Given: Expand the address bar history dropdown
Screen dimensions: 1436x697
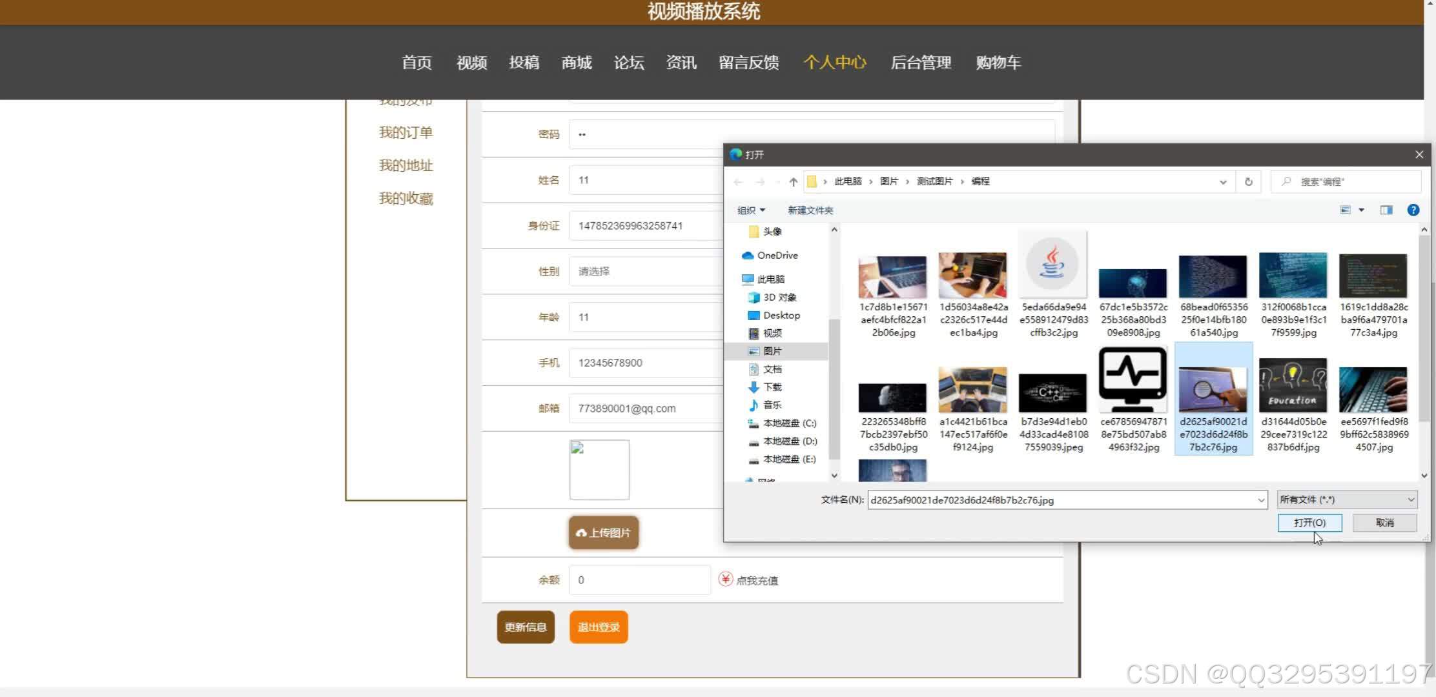Looking at the screenshot, I should (1223, 182).
